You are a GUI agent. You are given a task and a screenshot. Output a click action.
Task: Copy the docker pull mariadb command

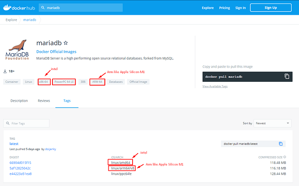tap(286, 76)
